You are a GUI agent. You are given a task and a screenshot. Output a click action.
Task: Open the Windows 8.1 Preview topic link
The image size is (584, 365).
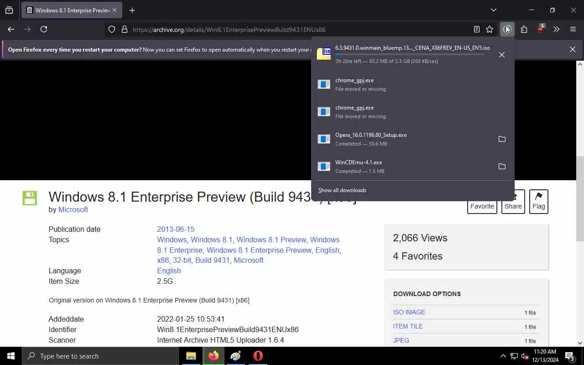point(271,240)
